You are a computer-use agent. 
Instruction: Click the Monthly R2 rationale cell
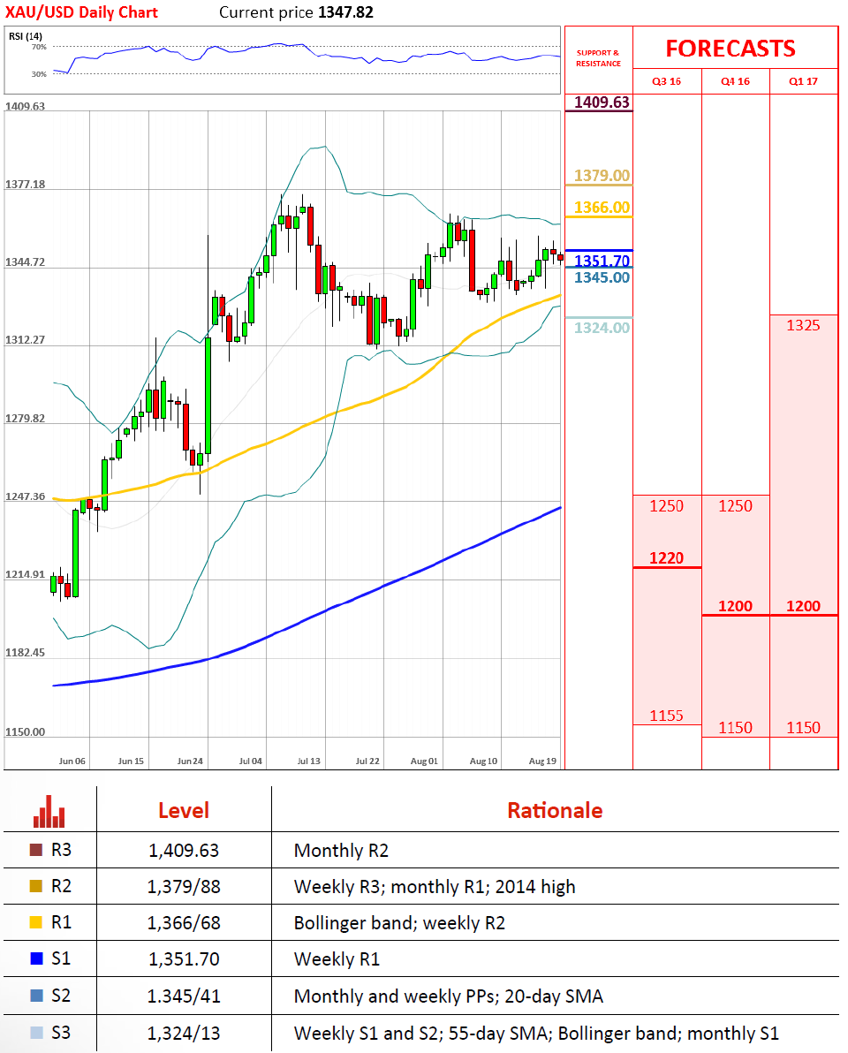coord(341,850)
